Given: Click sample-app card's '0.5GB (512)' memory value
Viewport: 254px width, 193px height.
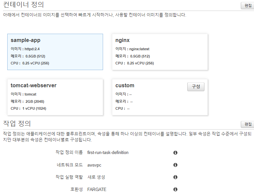Looking at the screenshot, I should pos(35,56).
